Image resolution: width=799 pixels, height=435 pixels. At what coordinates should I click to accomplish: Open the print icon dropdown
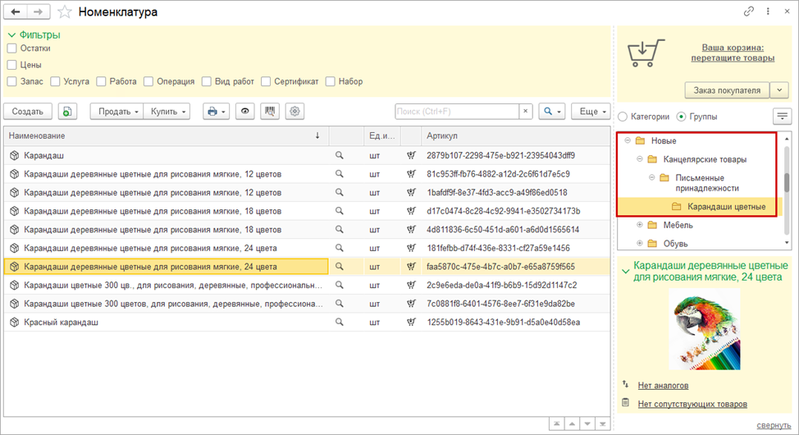[x=216, y=112]
